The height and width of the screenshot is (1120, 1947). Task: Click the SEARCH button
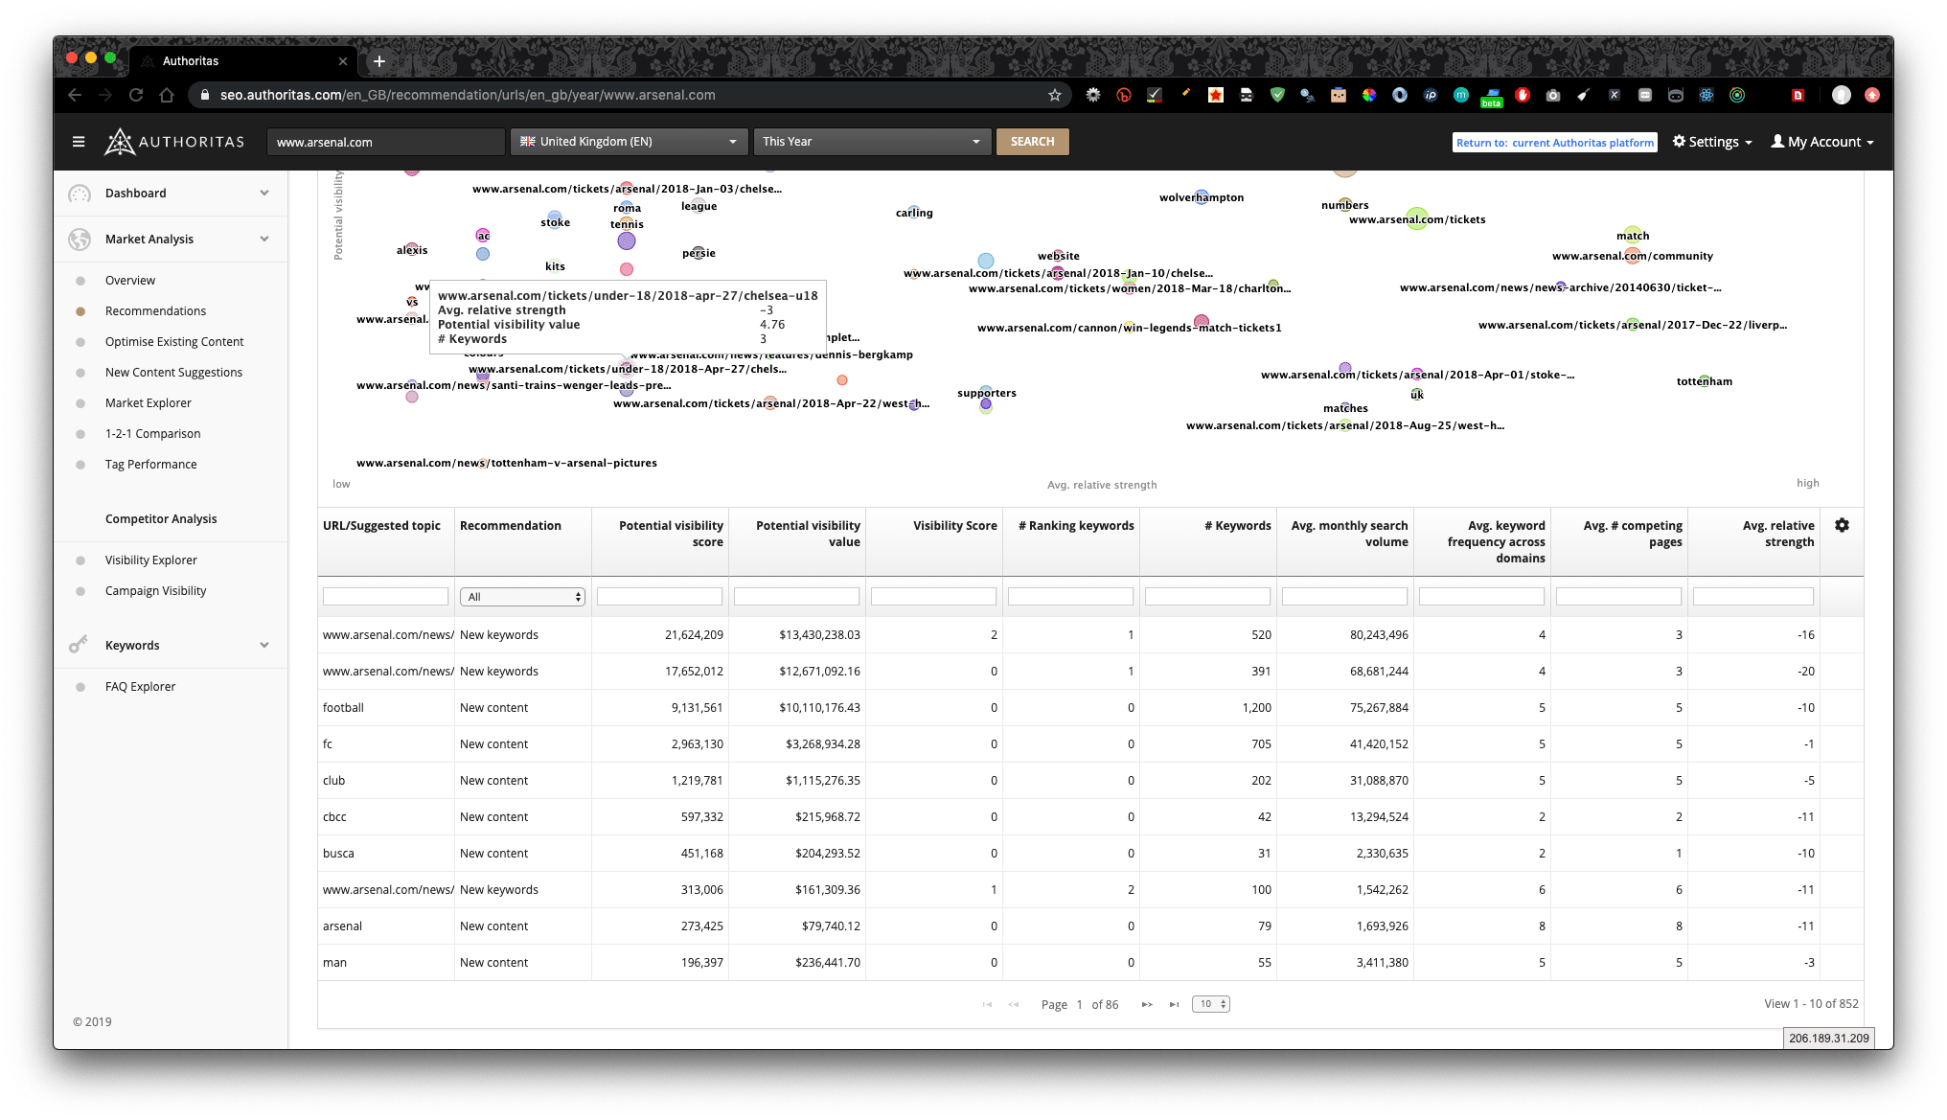pyautogui.click(x=1032, y=142)
